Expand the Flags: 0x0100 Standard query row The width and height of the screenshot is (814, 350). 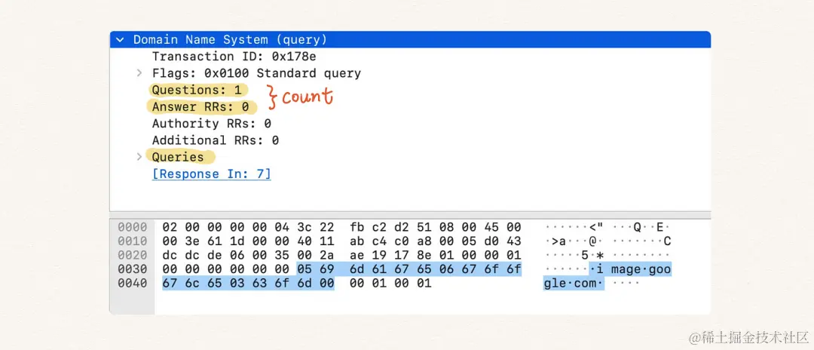139,73
